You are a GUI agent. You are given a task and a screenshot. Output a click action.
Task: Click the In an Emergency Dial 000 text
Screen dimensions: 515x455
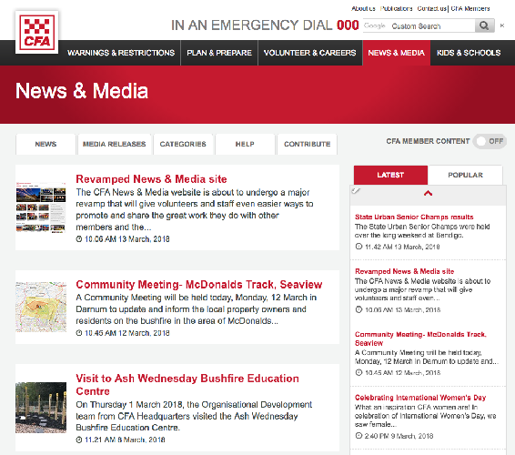pos(265,25)
